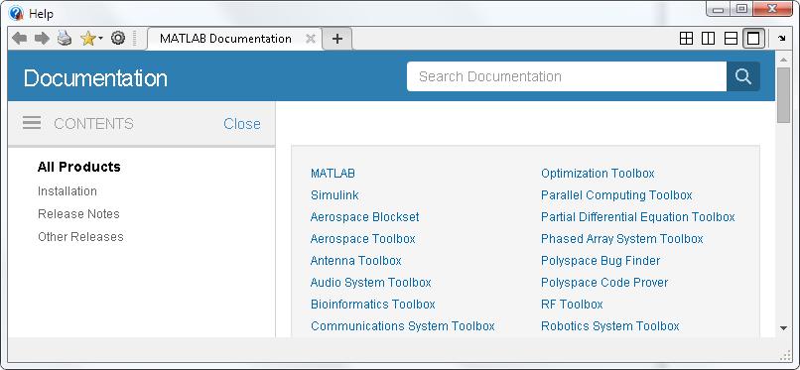Open Installation in the contents list
The width and height of the screenshot is (800, 370).
tap(67, 191)
